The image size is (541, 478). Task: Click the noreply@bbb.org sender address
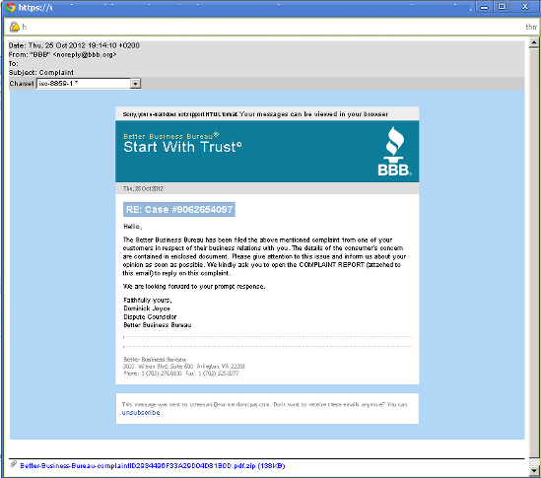click(85, 54)
